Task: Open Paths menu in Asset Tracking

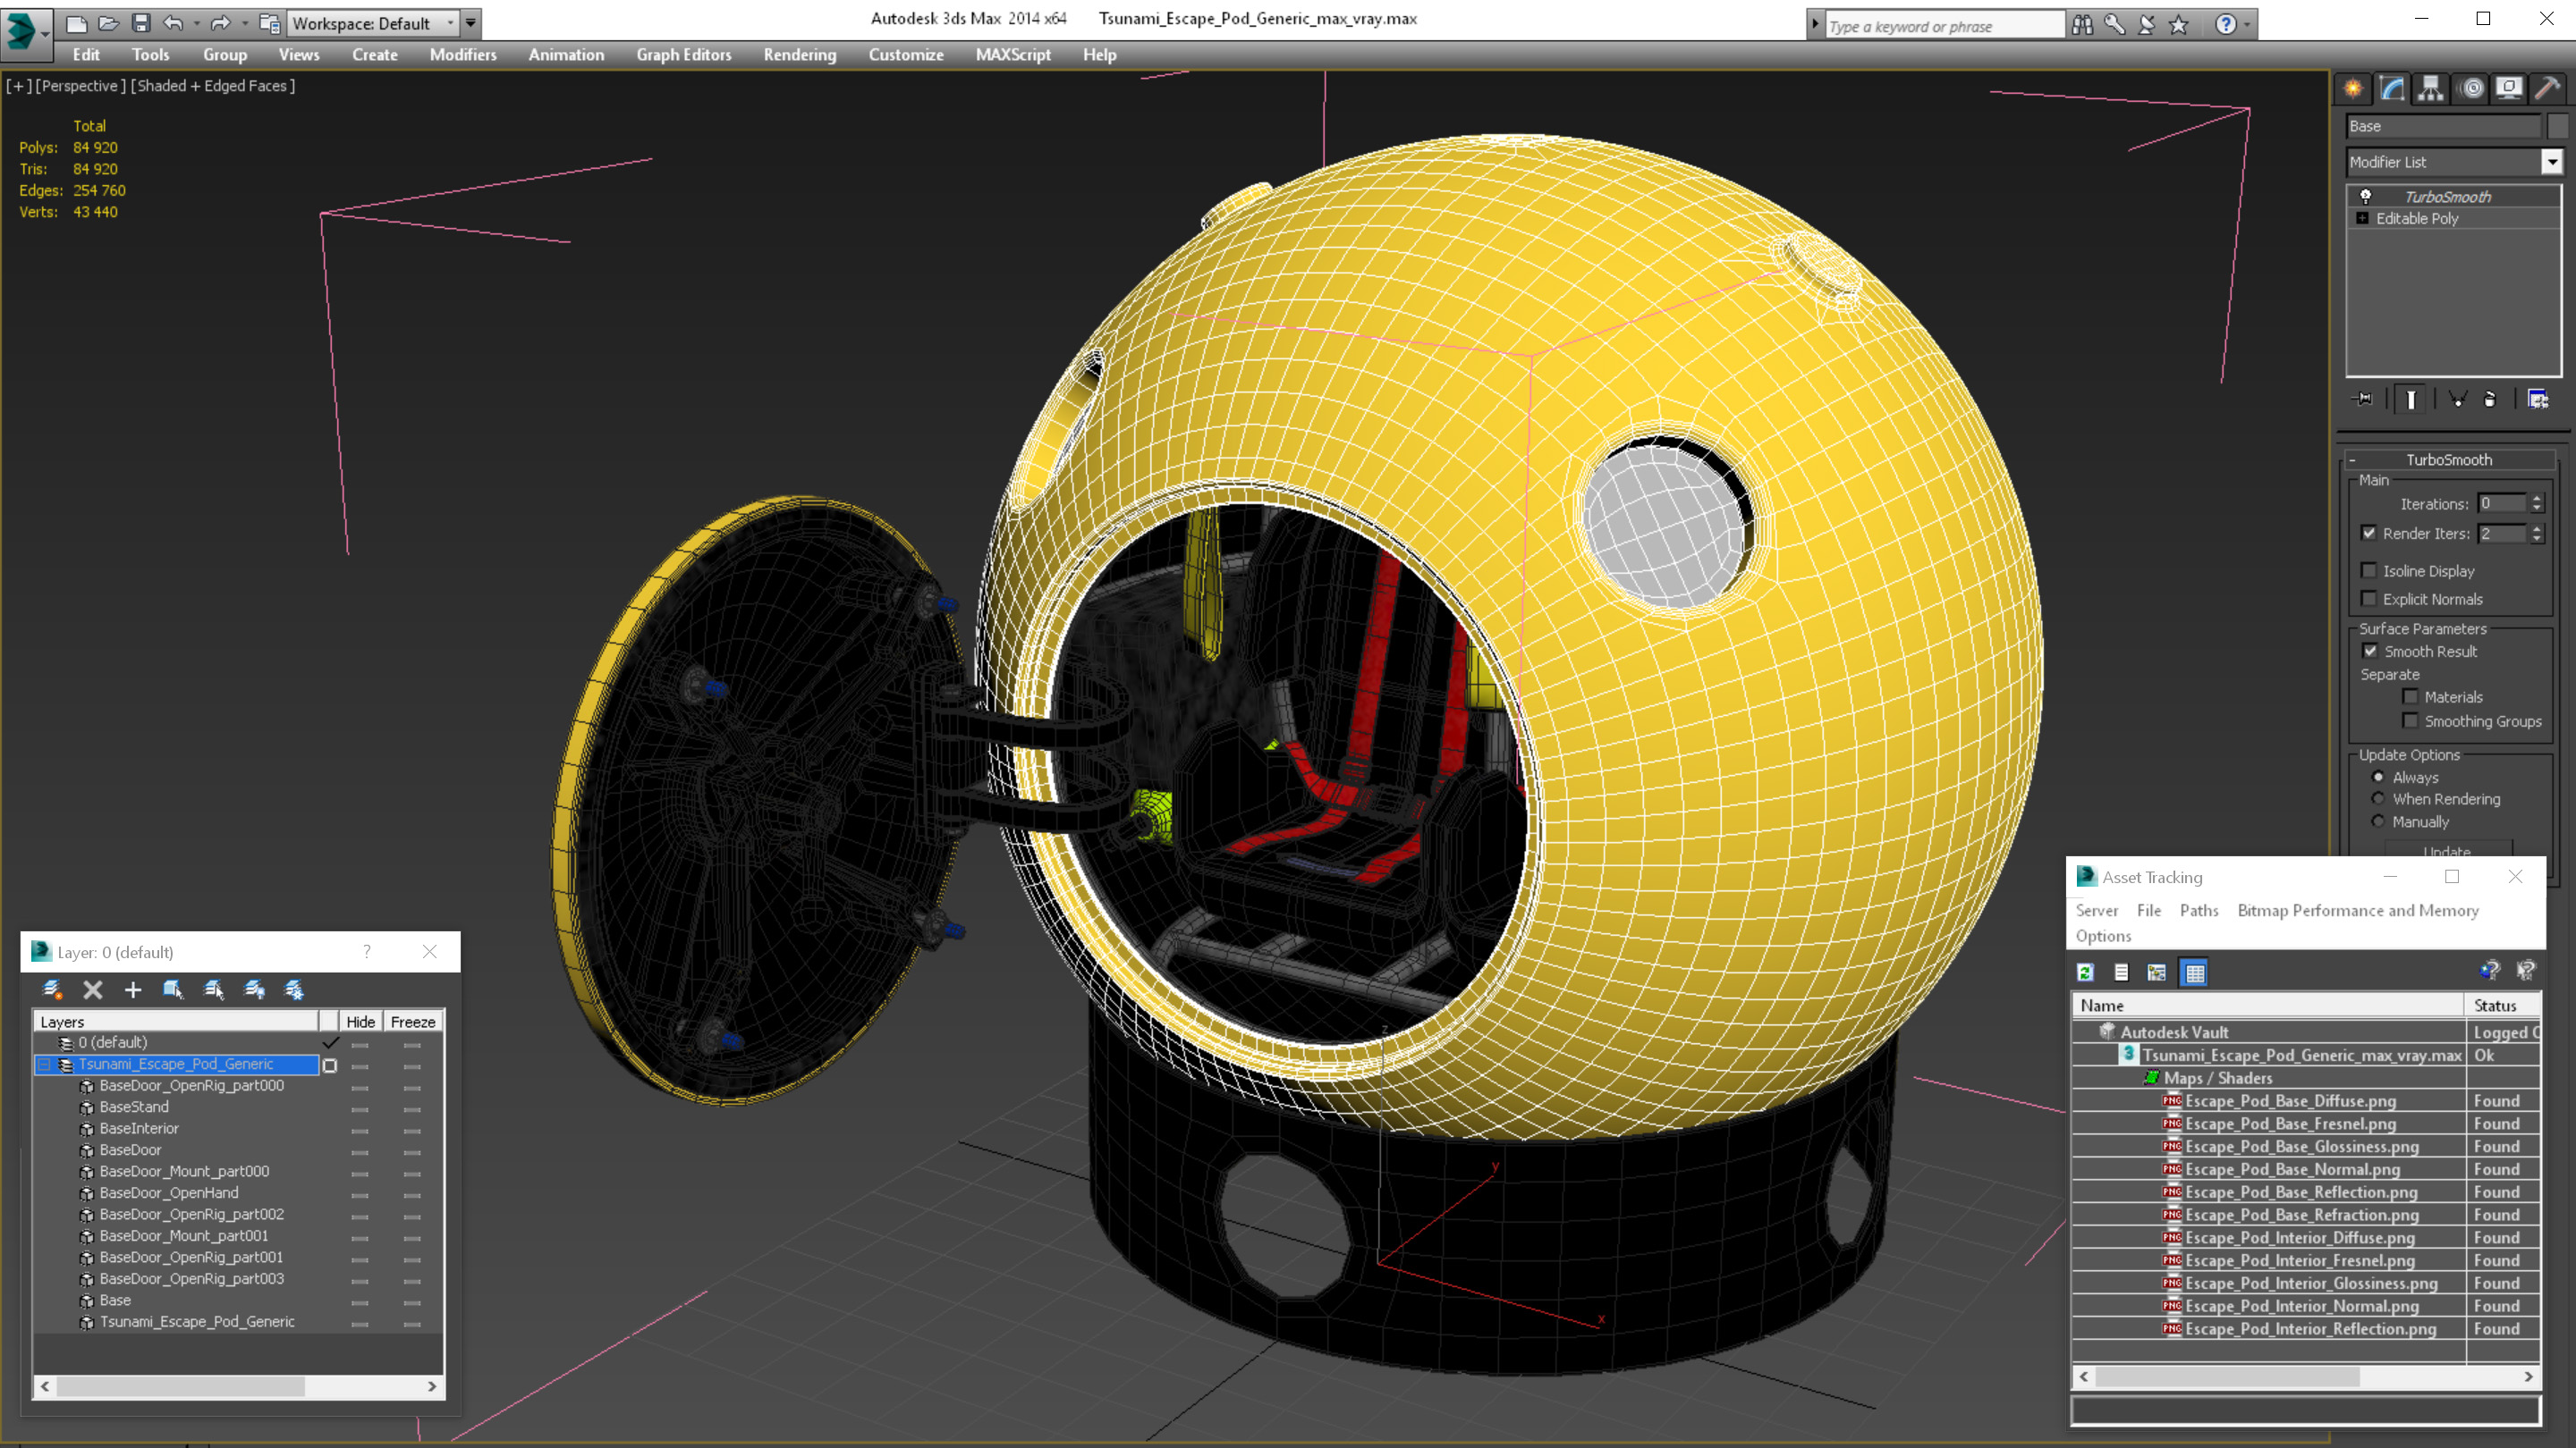Action: 2199,911
